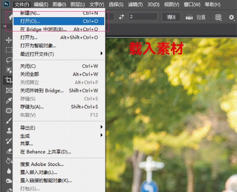The height and width of the screenshot is (192, 237).
Task: Select the History Brush tool
Action: pos(9,141)
